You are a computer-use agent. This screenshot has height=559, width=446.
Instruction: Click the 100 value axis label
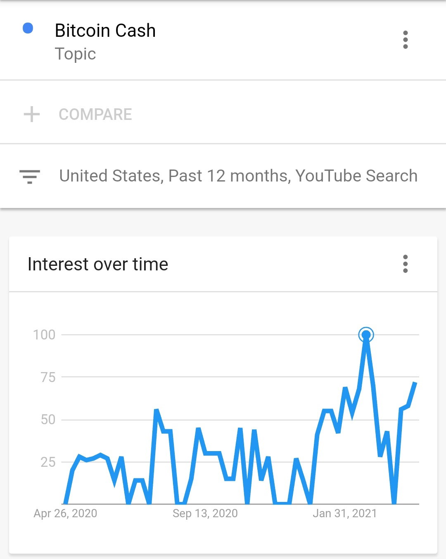click(44, 334)
